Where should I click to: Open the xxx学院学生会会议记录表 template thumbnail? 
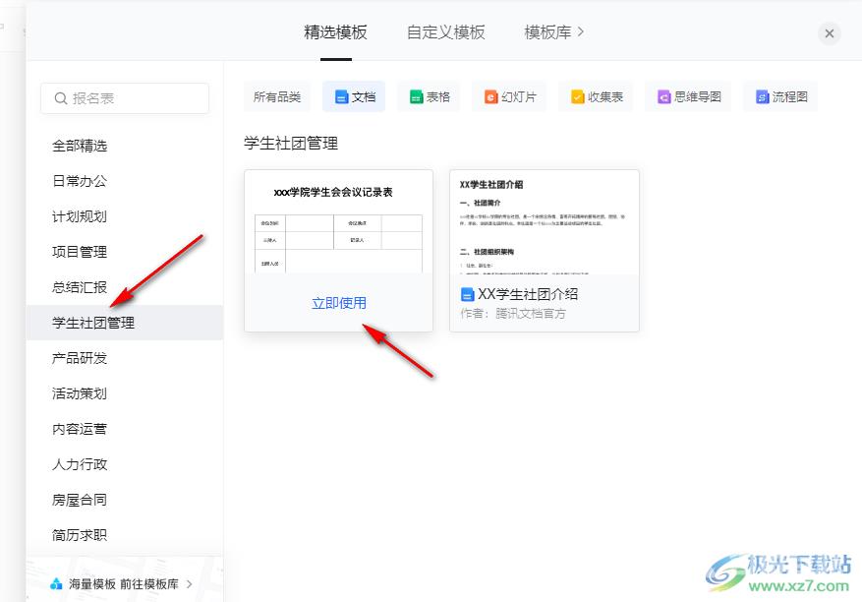click(339, 222)
